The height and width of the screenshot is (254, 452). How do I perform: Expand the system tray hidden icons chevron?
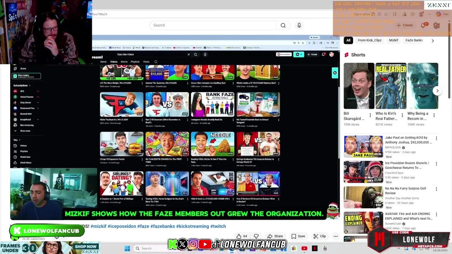399,248
